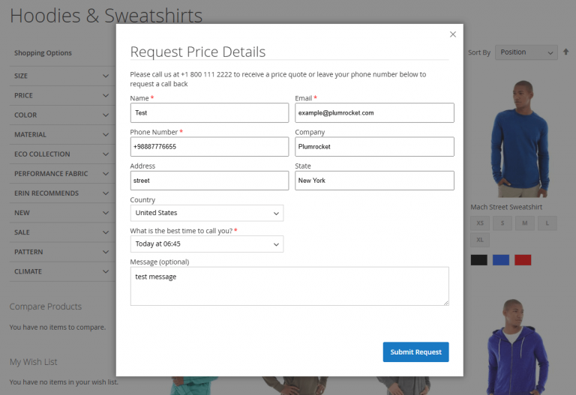Focus the Phone Number field
Screen dimensions: 576x395
pyautogui.click(x=209, y=146)
